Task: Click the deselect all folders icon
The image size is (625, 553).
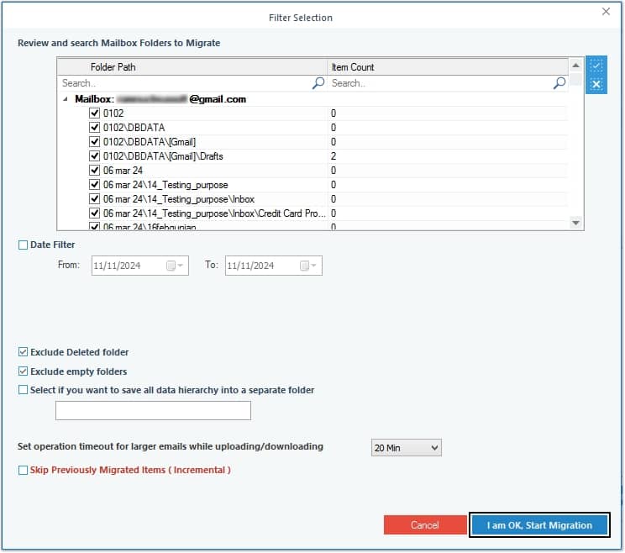Action: click(x=596, y=84)
